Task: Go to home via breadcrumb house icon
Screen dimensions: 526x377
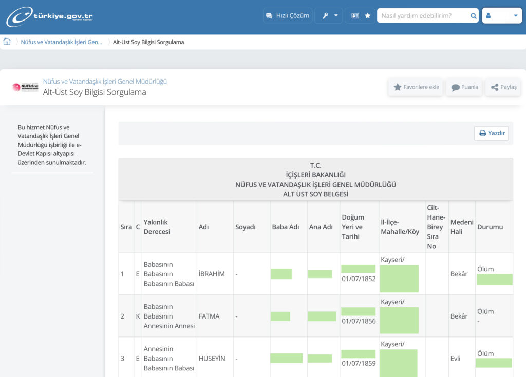Action: [x=7, y=42]
